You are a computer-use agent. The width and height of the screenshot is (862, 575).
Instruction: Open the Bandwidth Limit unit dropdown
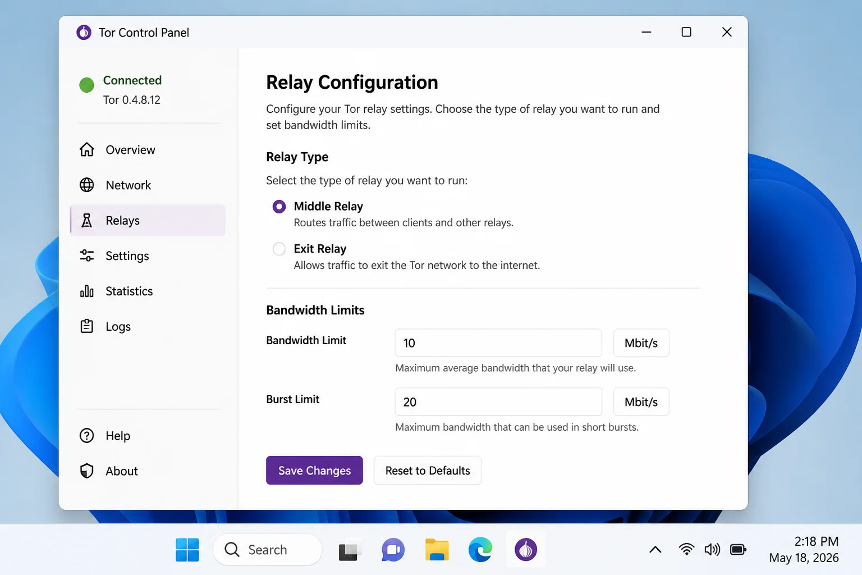641,343
